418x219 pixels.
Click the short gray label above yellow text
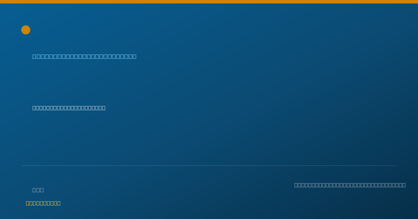click(x=38, y=190)
